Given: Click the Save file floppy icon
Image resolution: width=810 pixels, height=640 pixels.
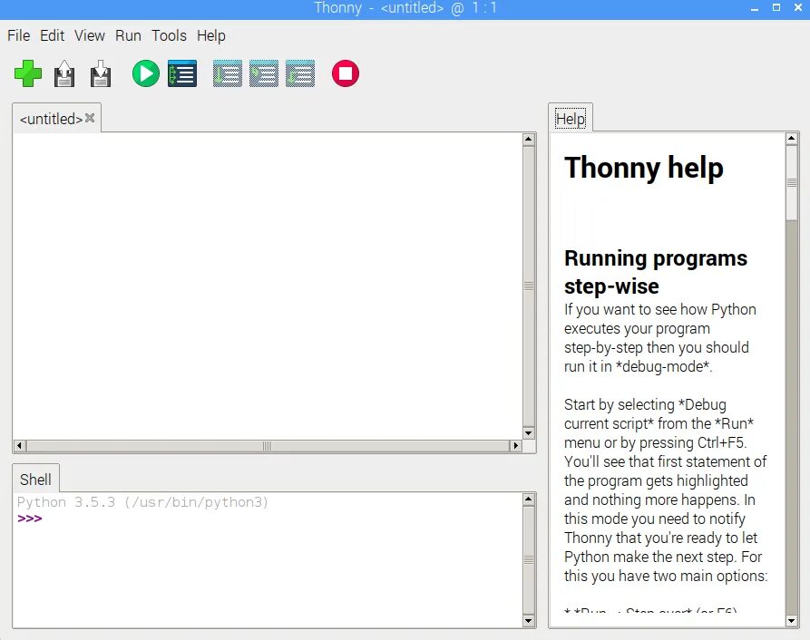Looking at the screenshot, I should click(100, 73).
